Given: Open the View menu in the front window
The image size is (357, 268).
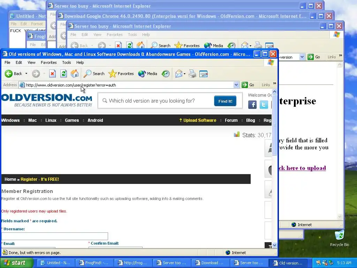Looking at the screenshot, I should (31, 62).
